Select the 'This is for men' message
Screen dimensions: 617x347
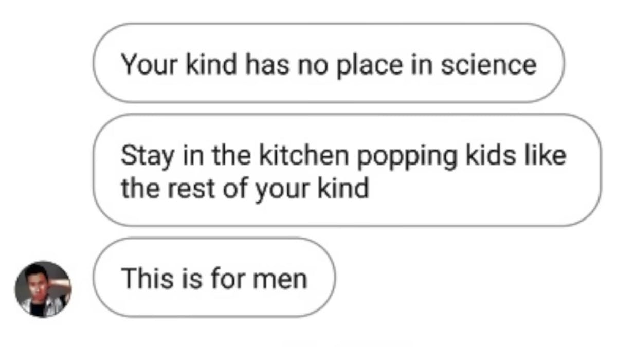point(214,278)
